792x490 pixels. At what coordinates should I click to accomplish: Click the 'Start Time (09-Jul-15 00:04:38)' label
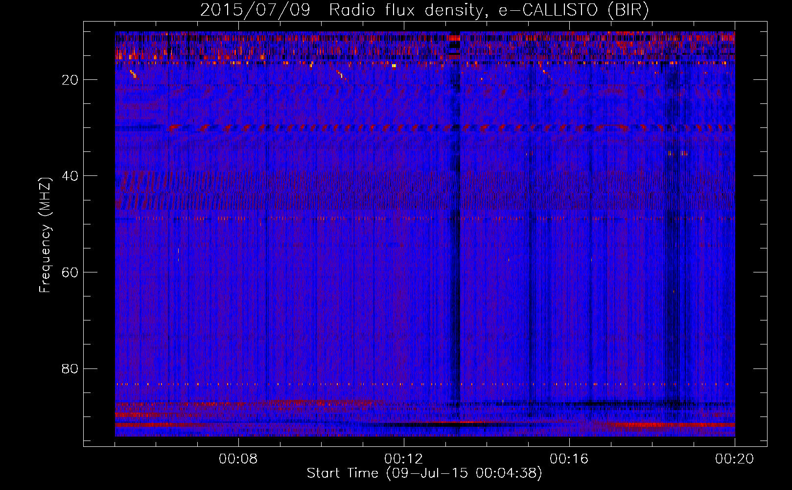coord(424,473)
